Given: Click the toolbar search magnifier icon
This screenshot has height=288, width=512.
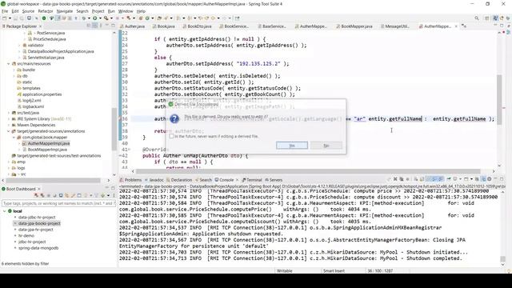Looking at the screenshot, I should click(477, 18).
